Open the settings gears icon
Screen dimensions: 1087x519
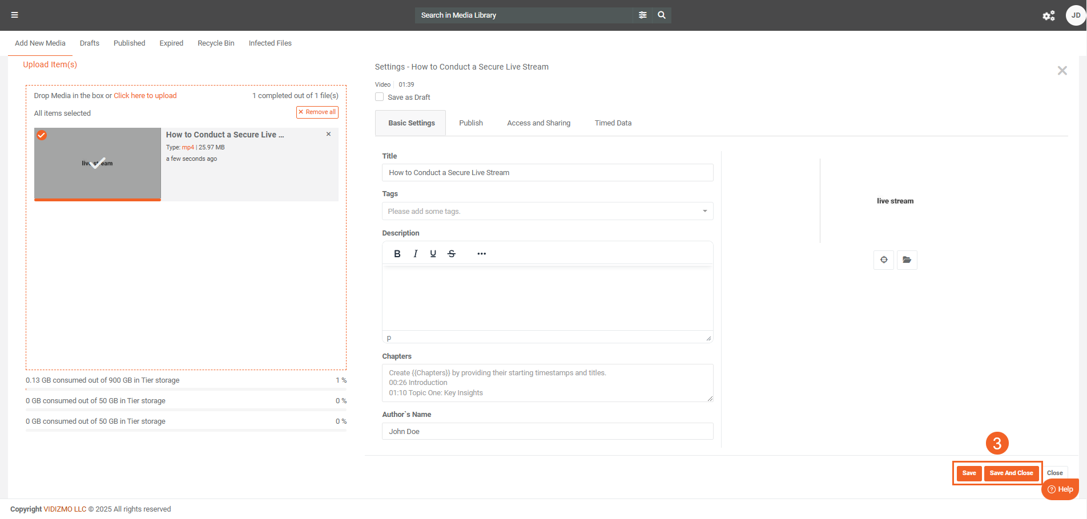(x=1048, y=16)
